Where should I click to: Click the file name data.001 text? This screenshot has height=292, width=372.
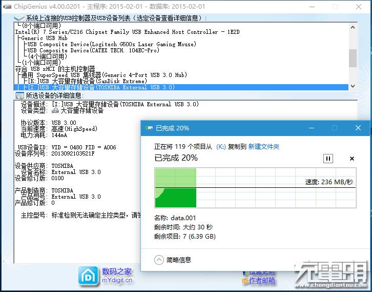click(x=183, y=218)
